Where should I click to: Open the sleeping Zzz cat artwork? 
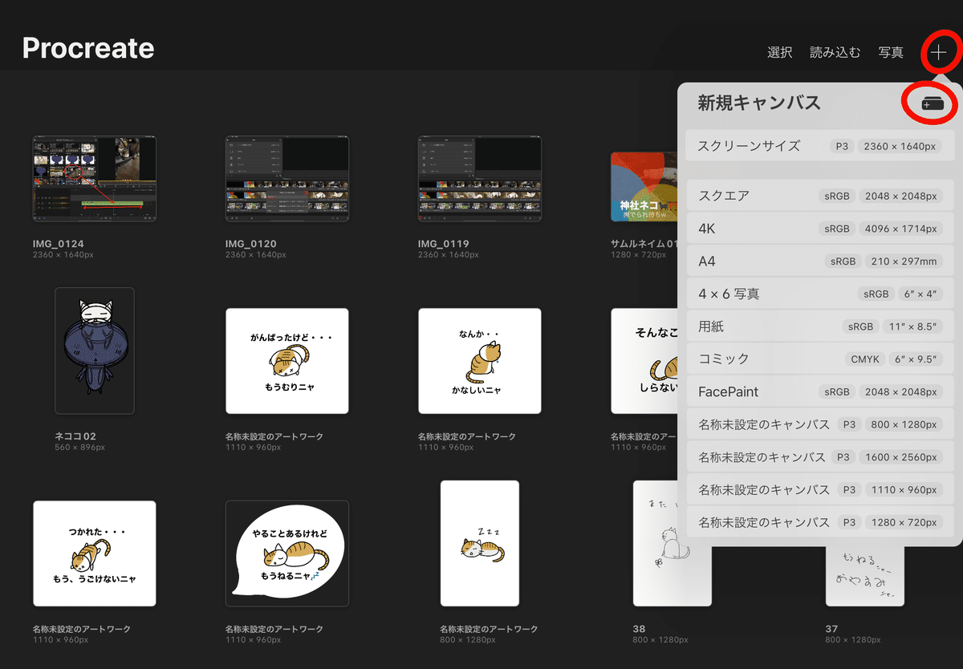(x=480, y=544)
